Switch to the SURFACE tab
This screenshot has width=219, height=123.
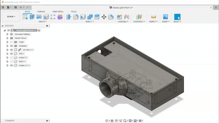click(x=41, y=12)
